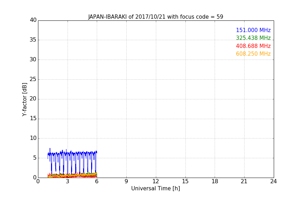Click the y-axis tick label 25

(x=33, y=79)
